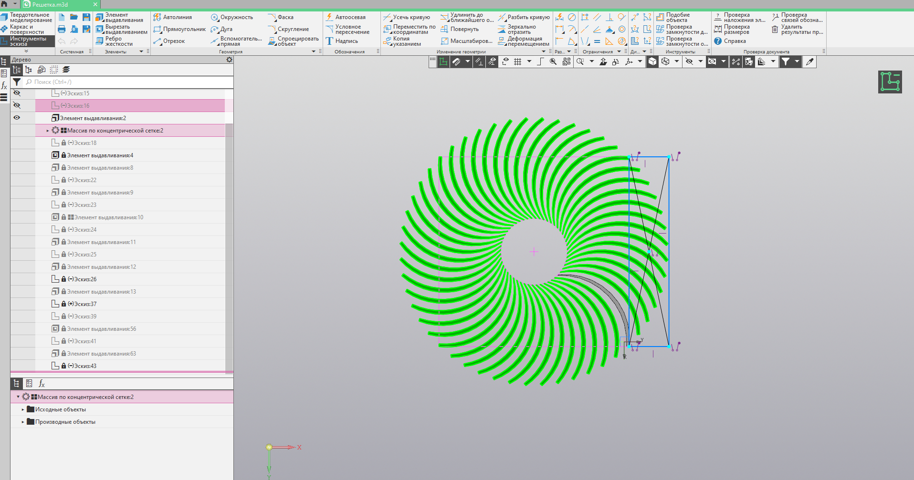Click the tree search field Поиск
Viewport: 914px width, 480px height.
click(128, 82)
